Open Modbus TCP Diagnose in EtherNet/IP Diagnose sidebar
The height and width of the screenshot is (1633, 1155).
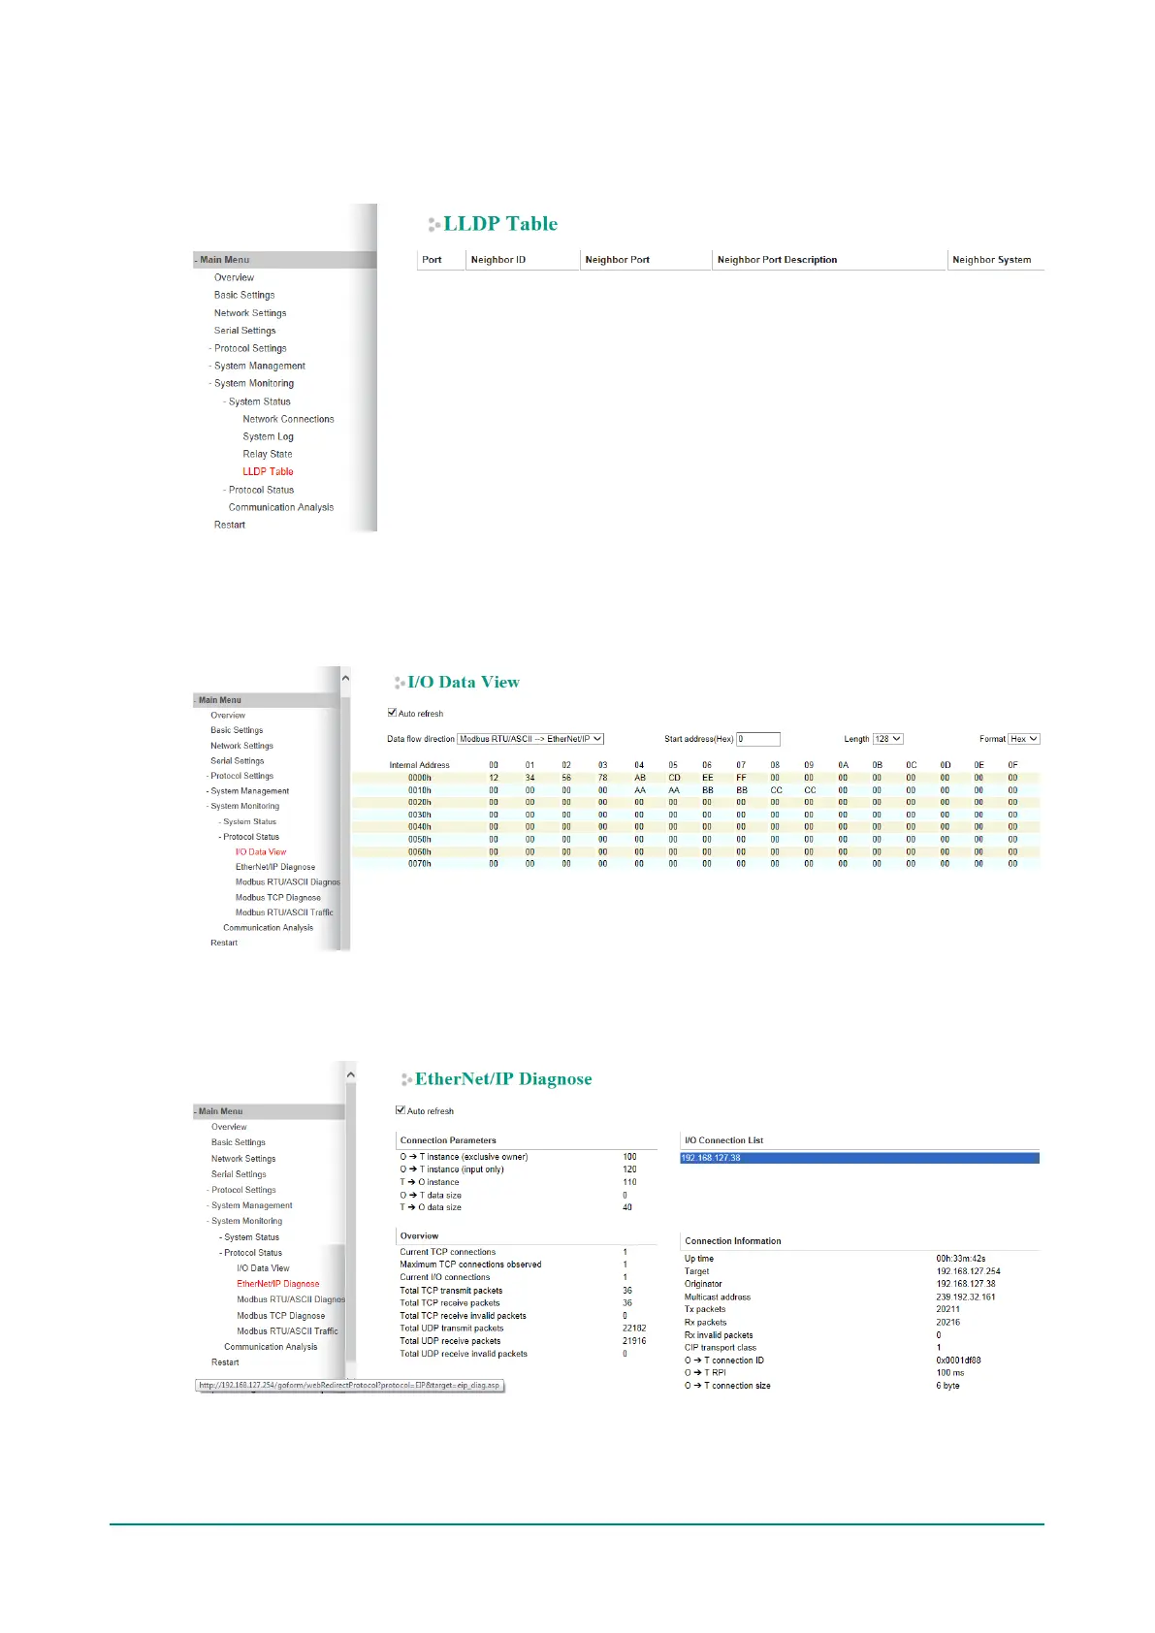tap(281, 1316)
